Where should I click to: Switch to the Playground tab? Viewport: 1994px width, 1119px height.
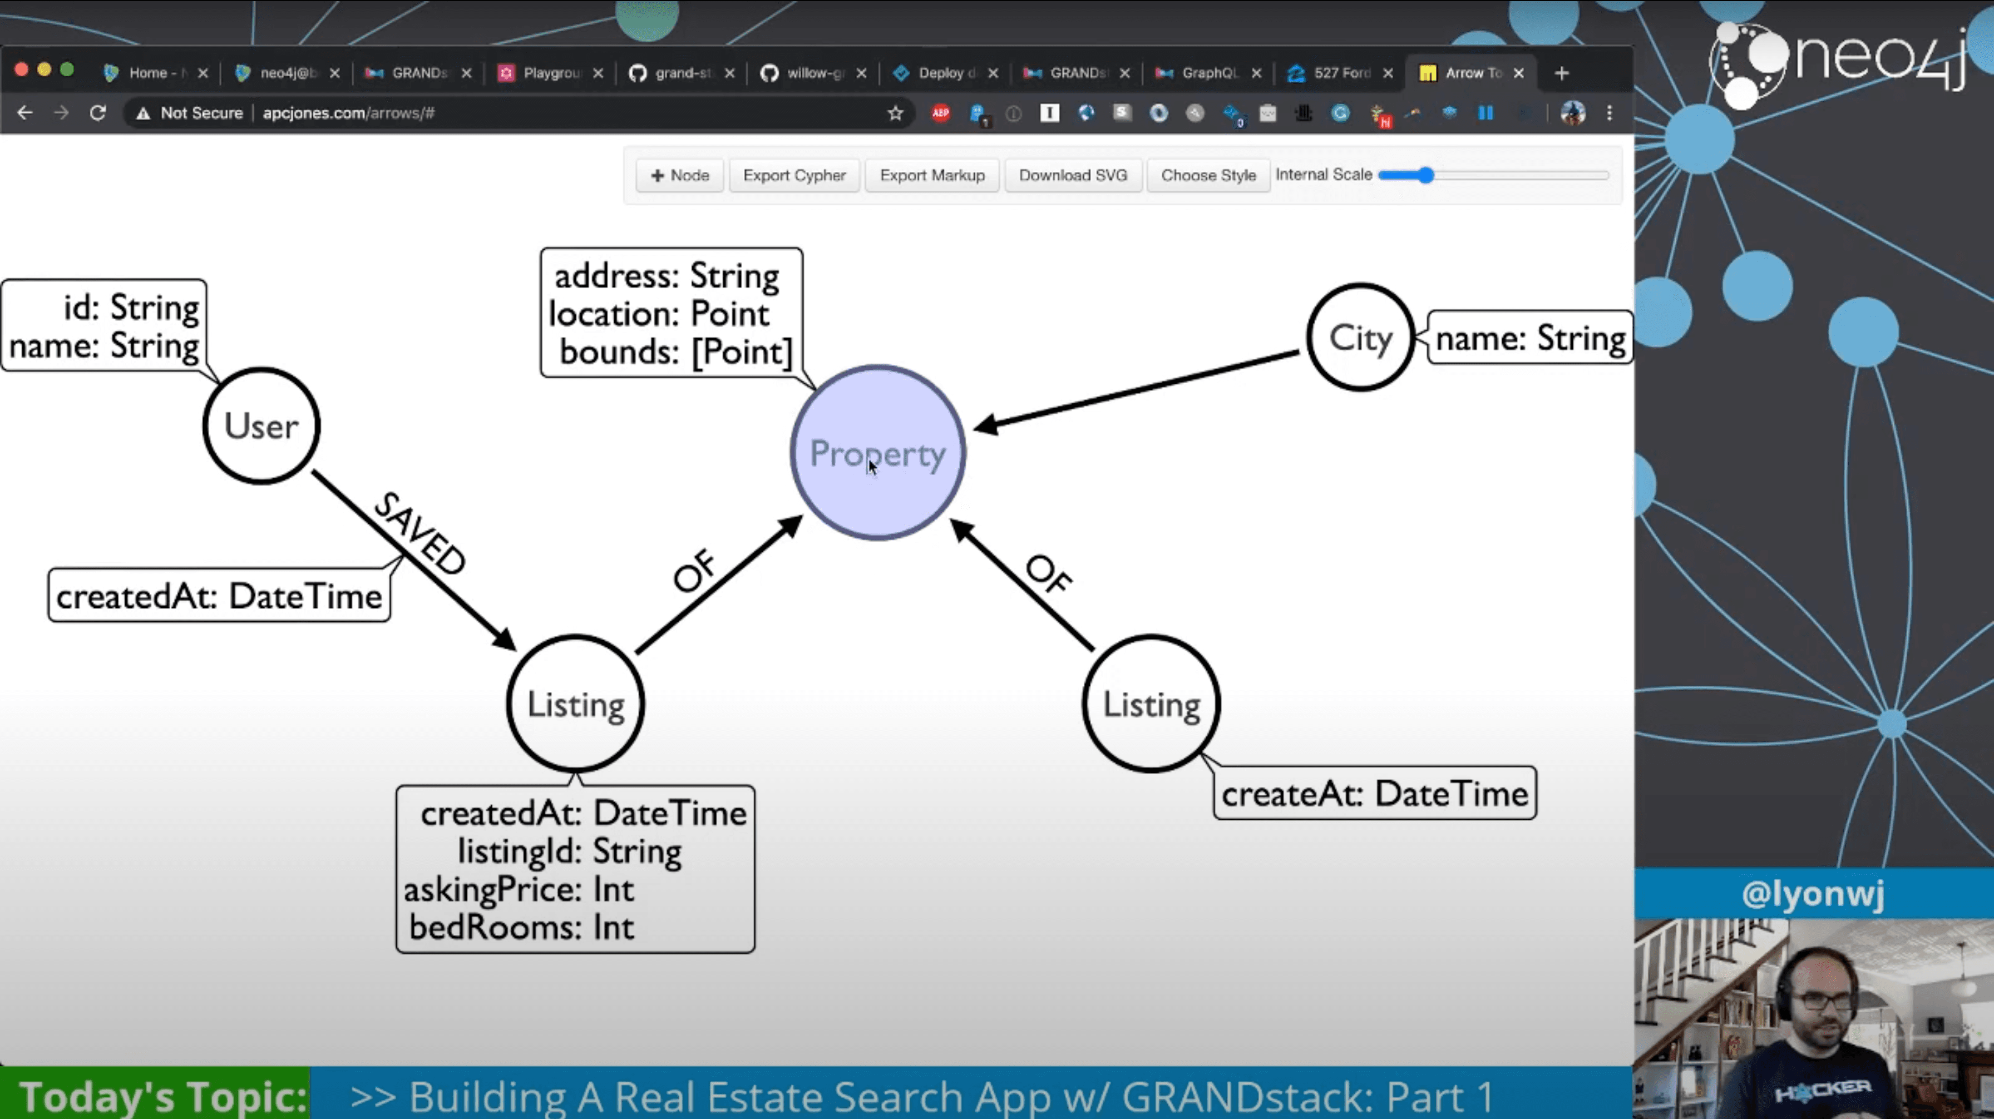[550, 73]
